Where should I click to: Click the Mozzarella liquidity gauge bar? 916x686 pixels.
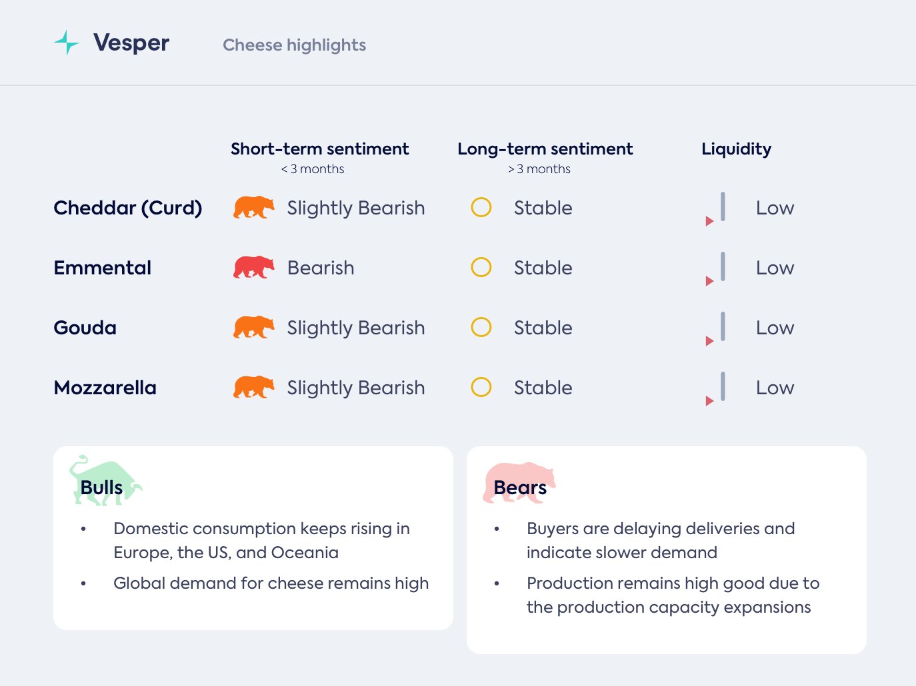coord(723,386)
